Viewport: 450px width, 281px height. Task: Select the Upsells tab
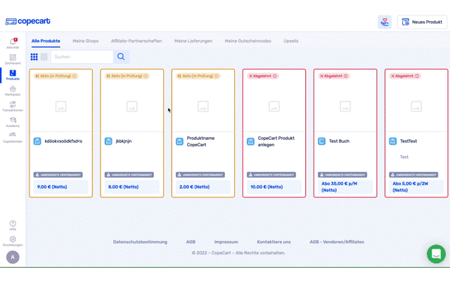pos(290,41)
